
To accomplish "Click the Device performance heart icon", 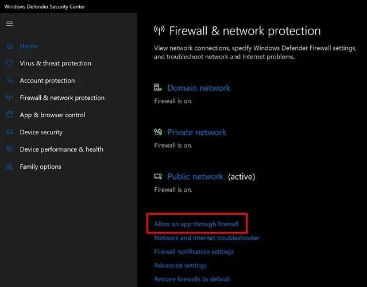I will click(x=10, y=149).
